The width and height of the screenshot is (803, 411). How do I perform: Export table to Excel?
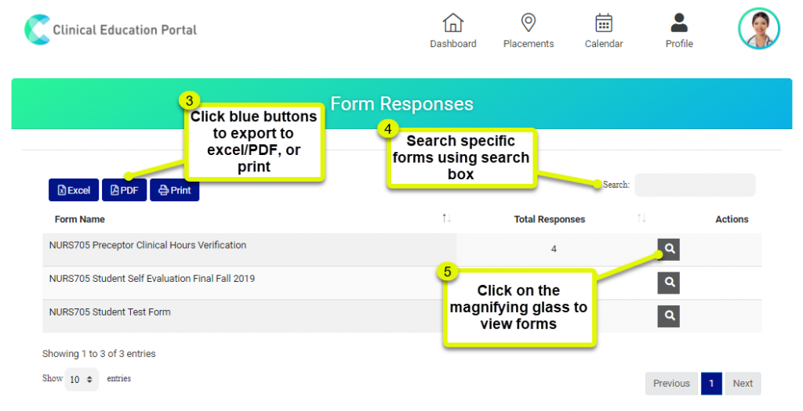pos(74,190)
